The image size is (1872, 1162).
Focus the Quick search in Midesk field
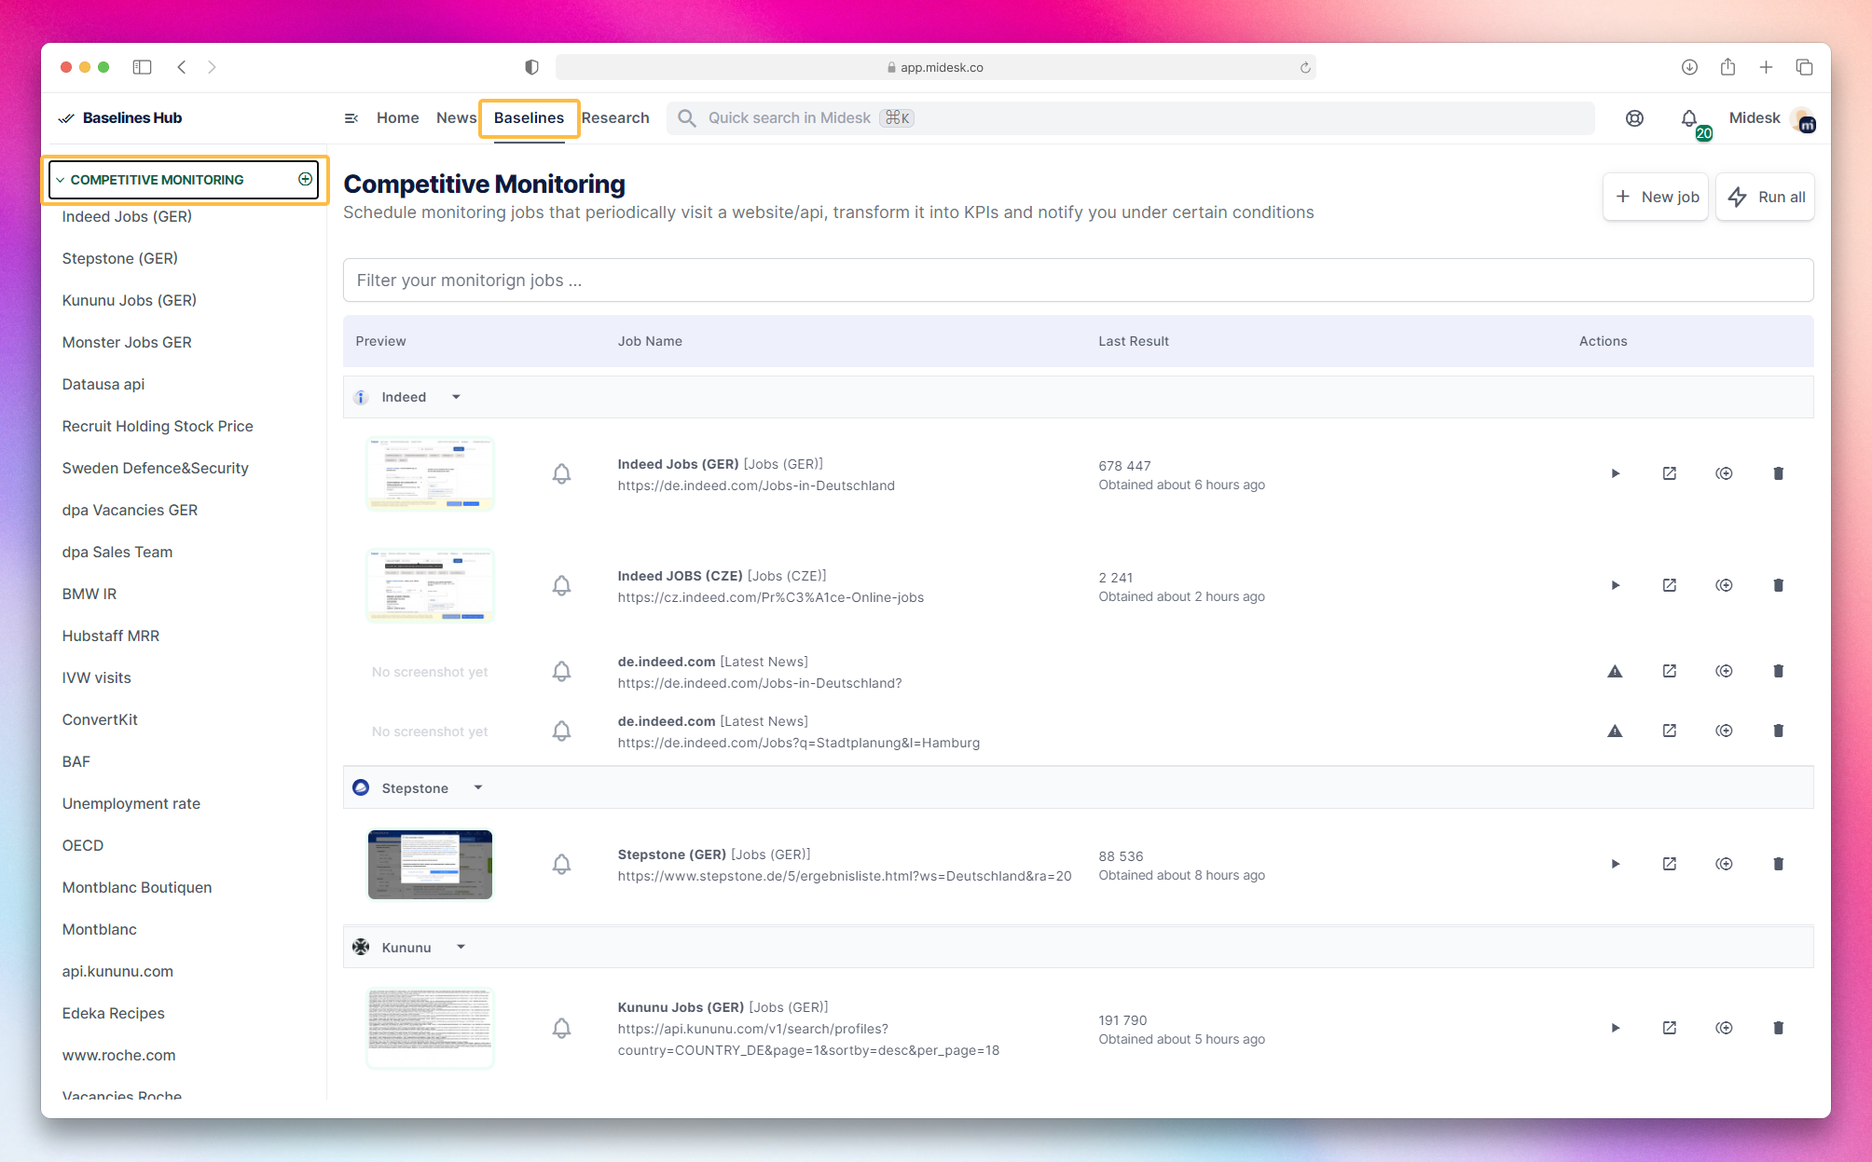(x=1130, y=118)
